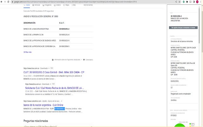Click CUIT 30-50001251-6 cell
Screen dimensions: 203x127
(x=64, y=35)
